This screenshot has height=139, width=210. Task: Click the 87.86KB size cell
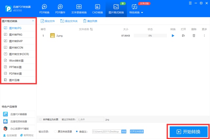pyautogui.click(x=125, y=36)
